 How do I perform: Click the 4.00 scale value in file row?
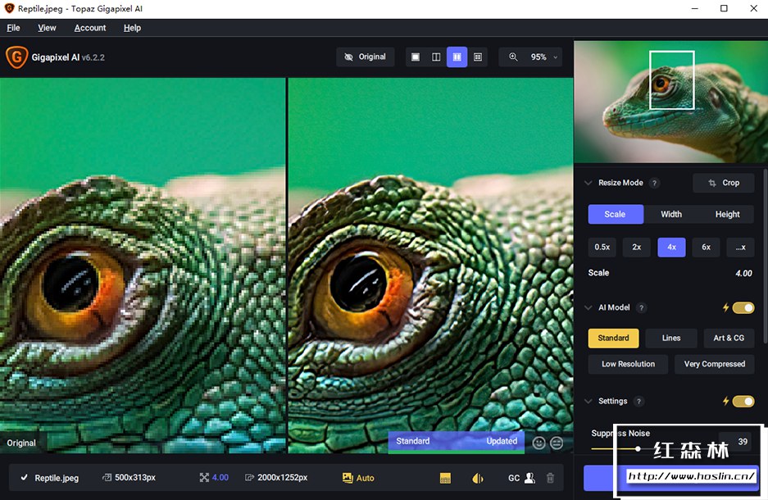[220, 478]
